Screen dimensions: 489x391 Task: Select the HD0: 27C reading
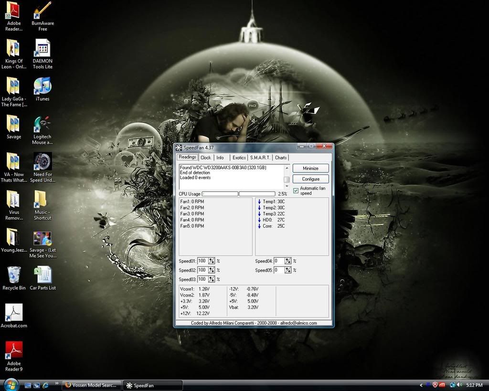click(x=271, y=220)
